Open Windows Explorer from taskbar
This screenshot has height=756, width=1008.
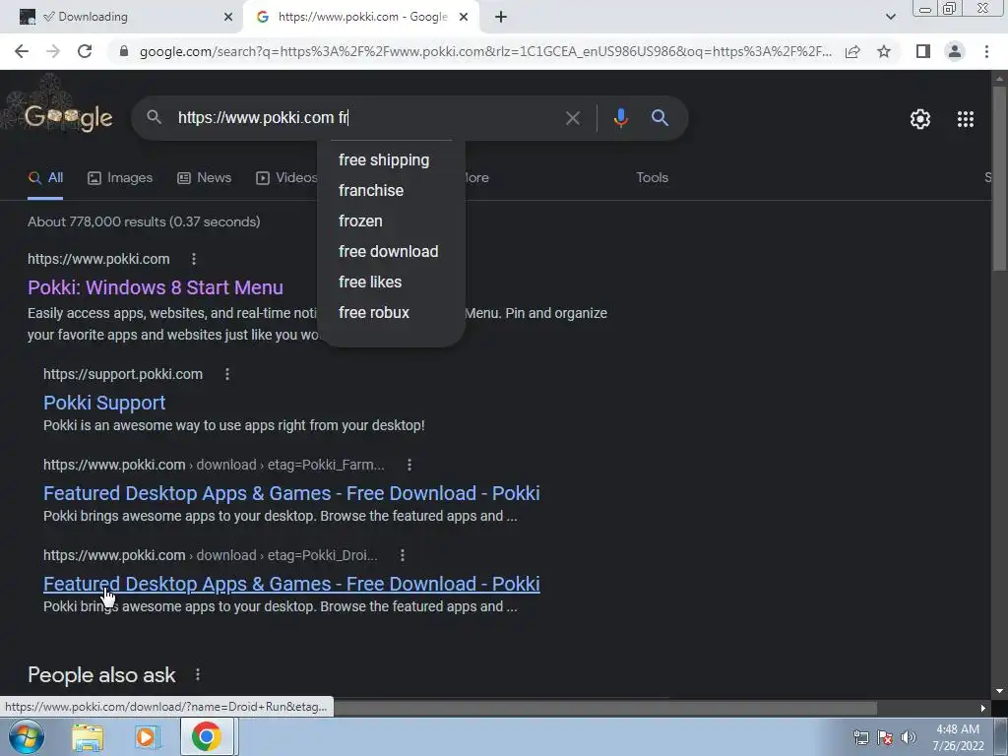(x=88, y=737)
